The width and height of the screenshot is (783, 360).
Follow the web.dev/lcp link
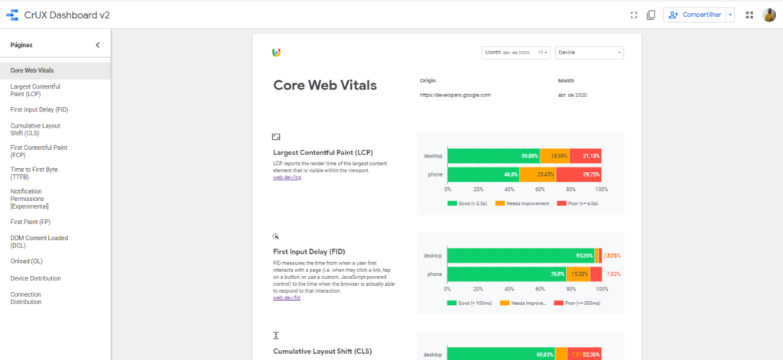[288, 178]
